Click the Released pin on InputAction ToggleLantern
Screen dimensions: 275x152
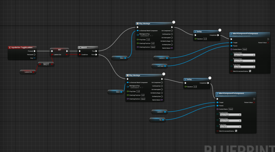point(34,54)
